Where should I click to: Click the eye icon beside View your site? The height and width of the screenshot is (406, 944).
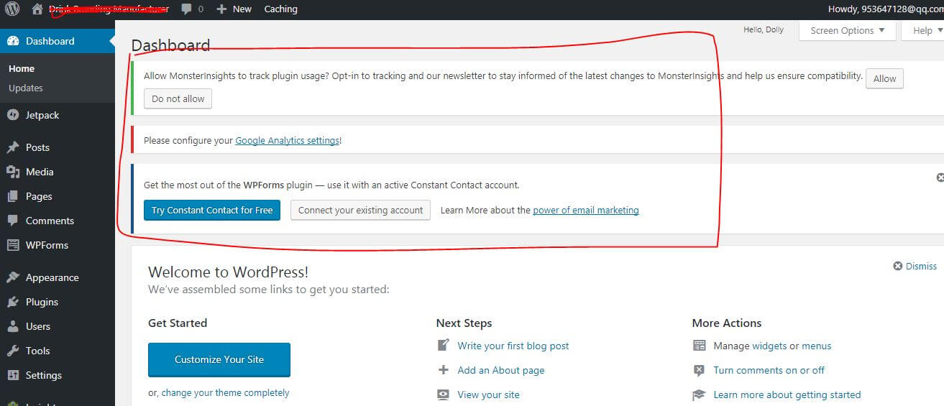pos(444,395)
